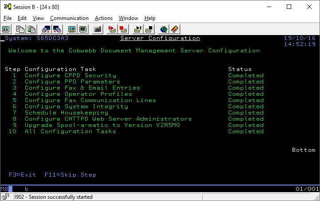Image resolution: width=320 pixels, height=201 pixels.
Task: Play macro with black play cassette icon
Action: click(x=138, y=29)
